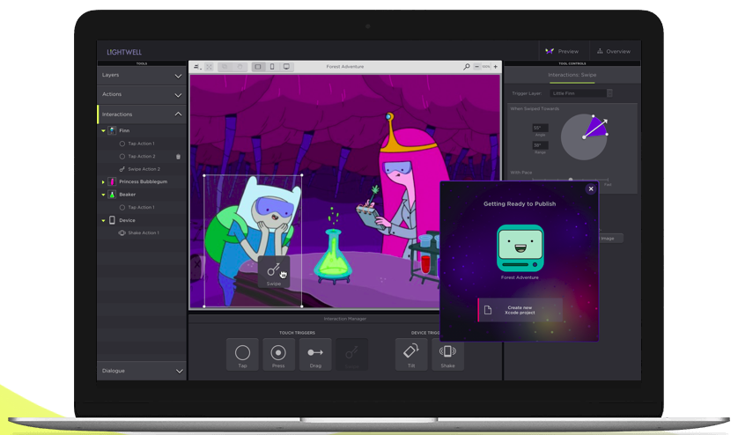Select the Shake device trigger
The image size is (738, 435).
coord(447,354)
